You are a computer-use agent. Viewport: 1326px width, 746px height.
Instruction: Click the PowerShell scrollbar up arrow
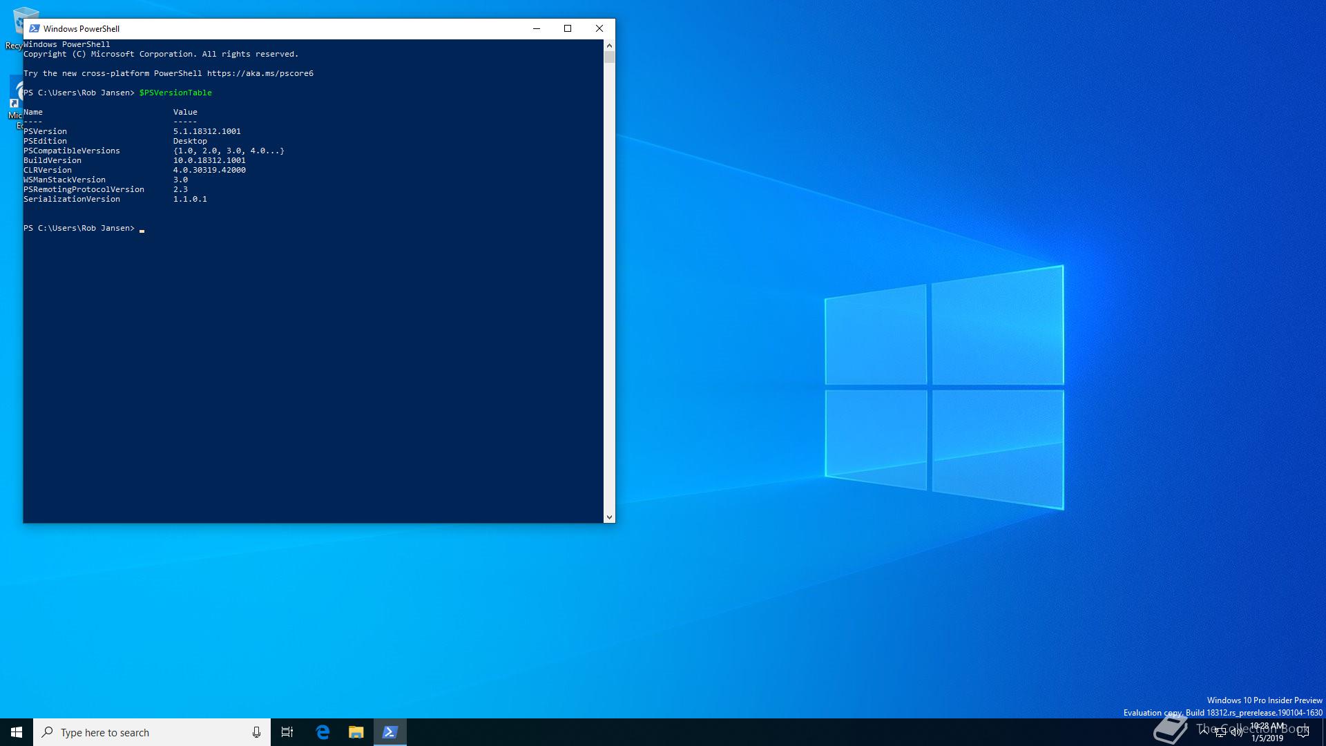point(609,45)
